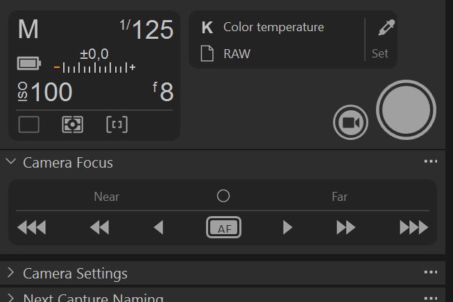Step focus near with double left arrows
This screenshot has width=453, height=302.
click(x=100, y=227)
